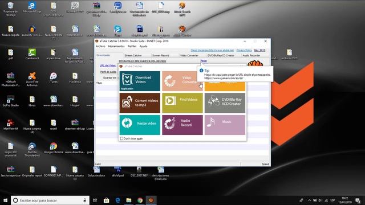Click the HDRsoft Photomatix desktop icon
This screenshot has width=365, height=205.
[x=10, y=79]
